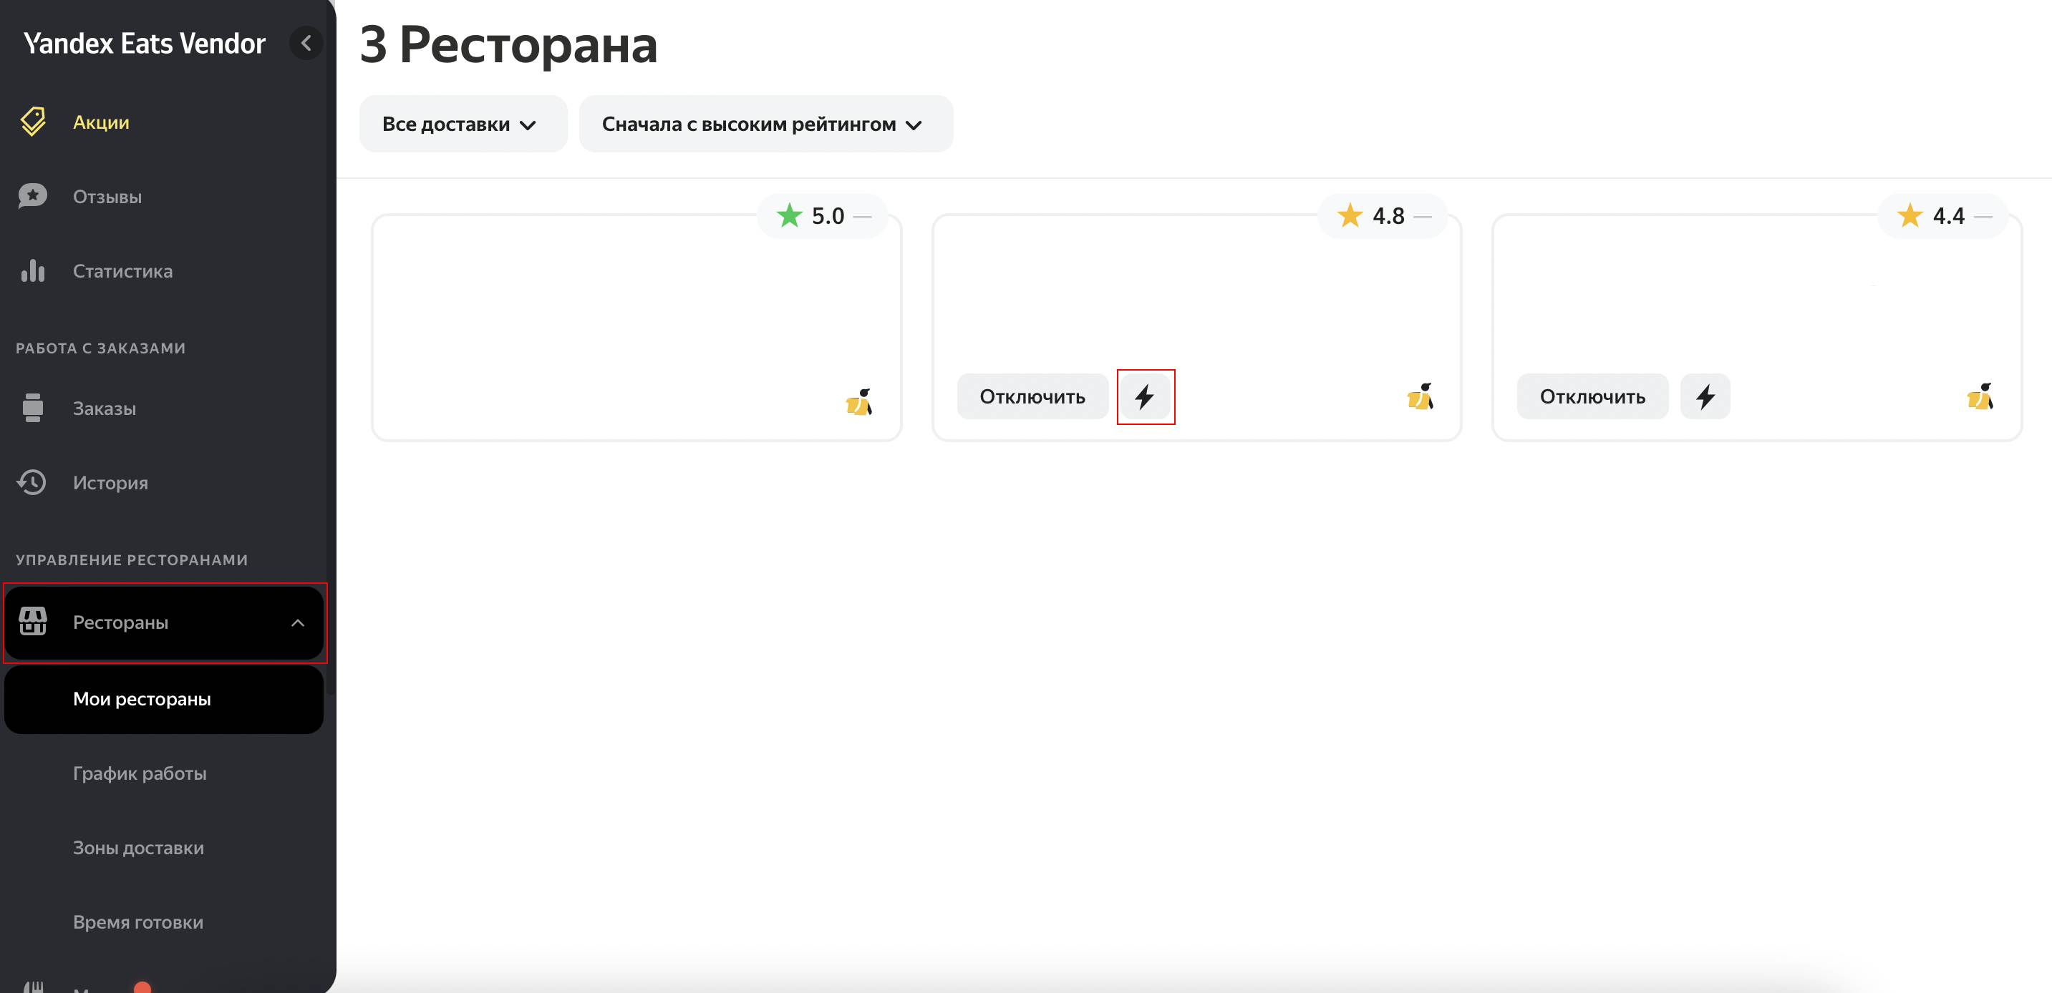Collapse the sidebar with the arrow button

[x=306, y=43]
